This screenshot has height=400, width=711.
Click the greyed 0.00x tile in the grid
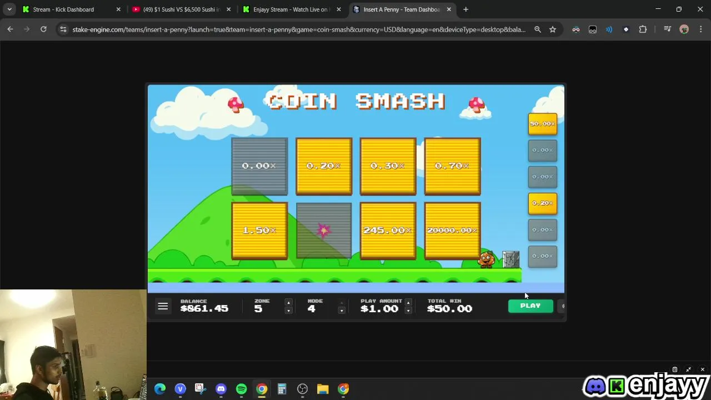point(259,166)
